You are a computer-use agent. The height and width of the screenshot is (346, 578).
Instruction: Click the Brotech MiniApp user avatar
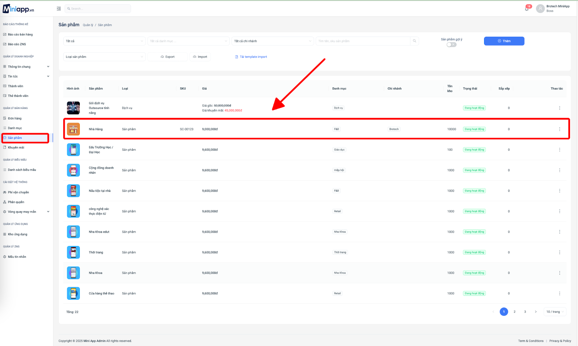540,9
